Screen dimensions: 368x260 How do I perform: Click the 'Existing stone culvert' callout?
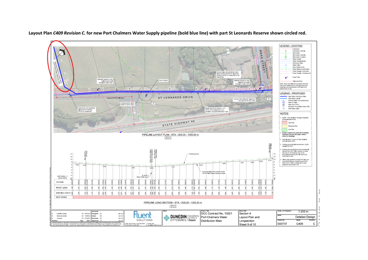coord(127,104)
